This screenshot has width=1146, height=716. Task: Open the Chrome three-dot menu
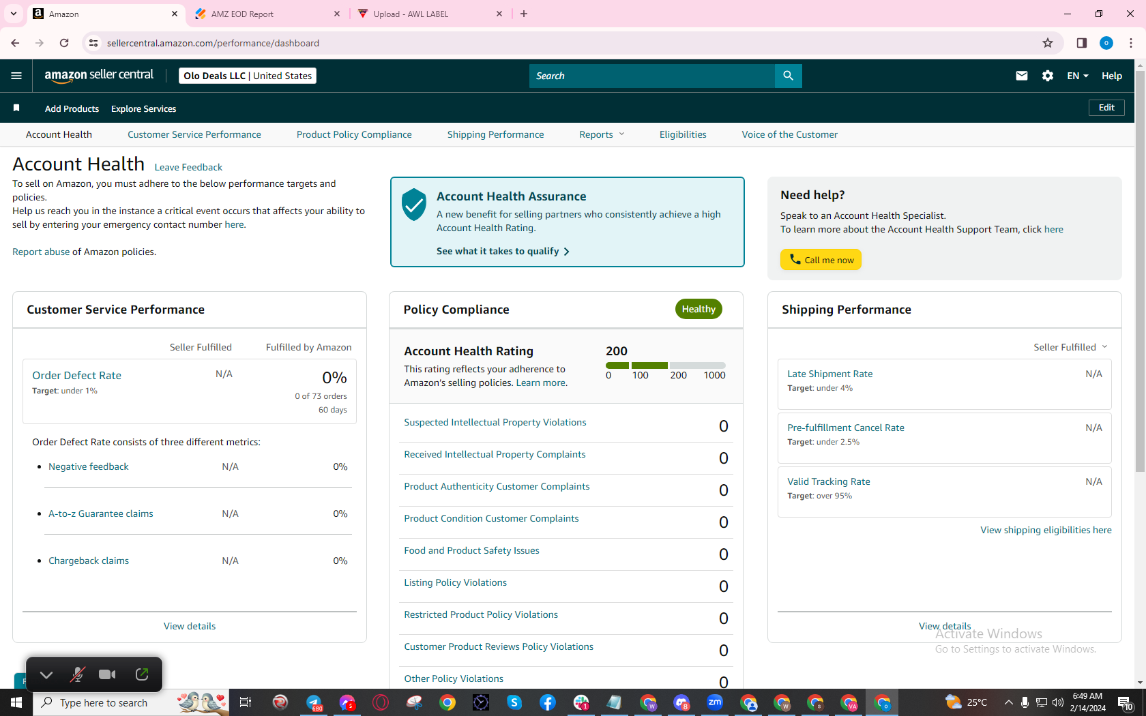(x=1131, y=43)
